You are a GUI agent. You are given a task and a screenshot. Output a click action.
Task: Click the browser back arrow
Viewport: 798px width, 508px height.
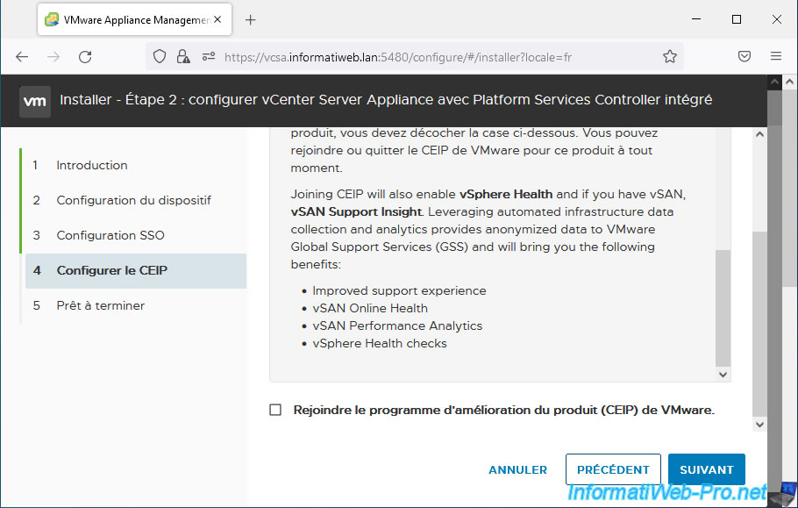(x=22, y=56)
